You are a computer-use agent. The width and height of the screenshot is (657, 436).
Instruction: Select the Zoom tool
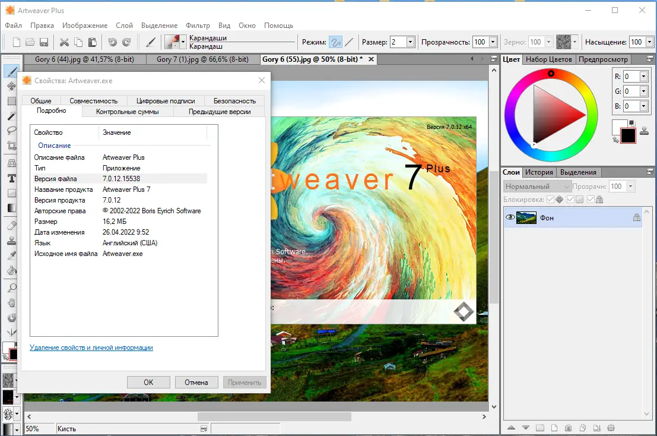click(12, 288)
